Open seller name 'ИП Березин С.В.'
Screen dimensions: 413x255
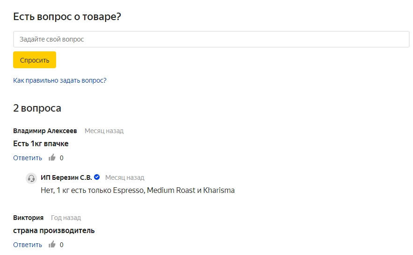[x=66, y=177]
